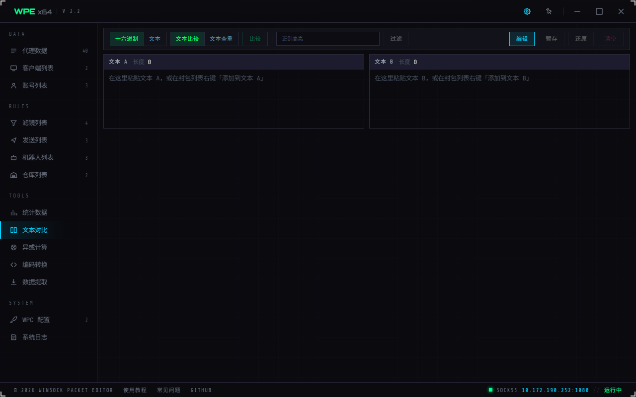Viewport: 636px width, 397px height.
Task: Maximize the WPE window
Action: (x=599, y=11)
